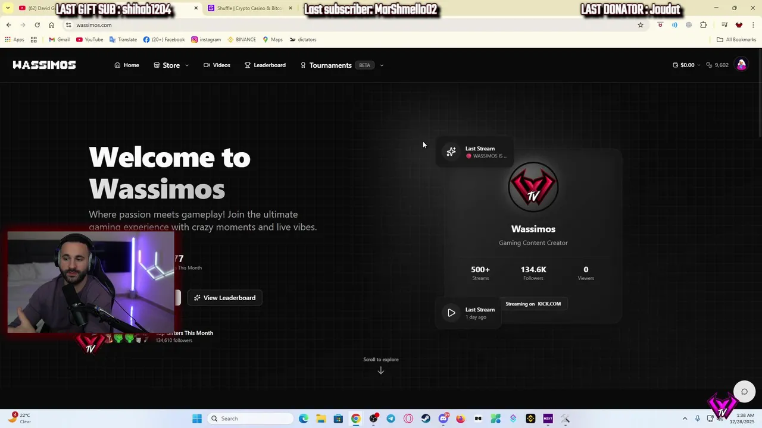The image size is (762, 428).
Task: Open the Windows Start menu
Action: (x=197, y=418)
